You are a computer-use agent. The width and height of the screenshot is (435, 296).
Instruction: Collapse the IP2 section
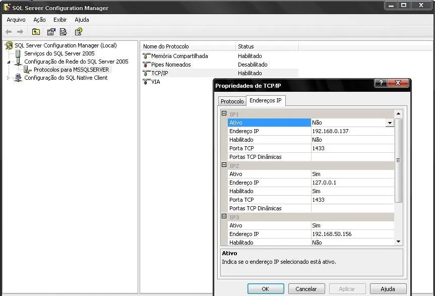(x=224, y=165)
